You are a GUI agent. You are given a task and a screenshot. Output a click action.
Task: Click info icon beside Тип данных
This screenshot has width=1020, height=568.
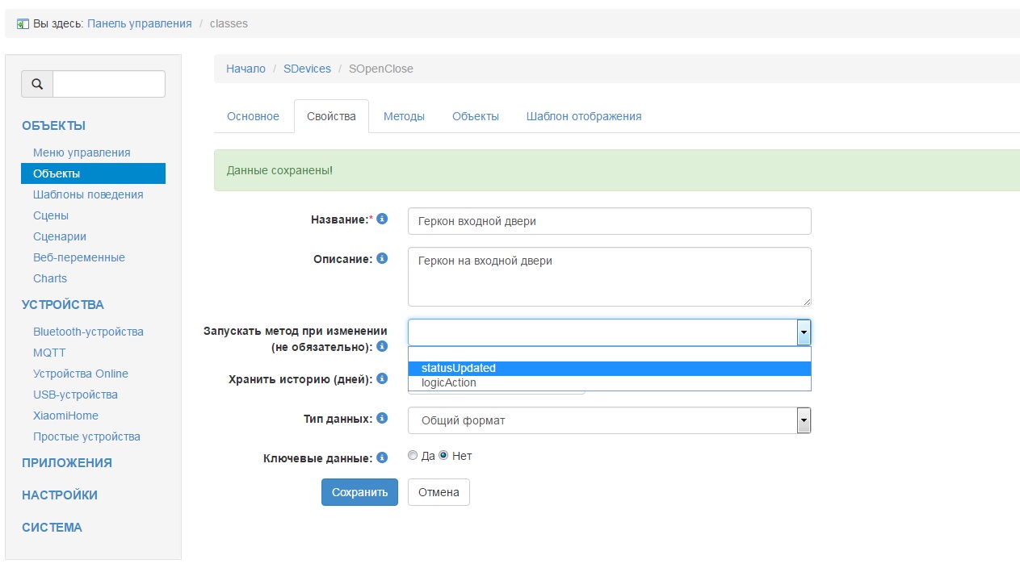tap(383, 418)
